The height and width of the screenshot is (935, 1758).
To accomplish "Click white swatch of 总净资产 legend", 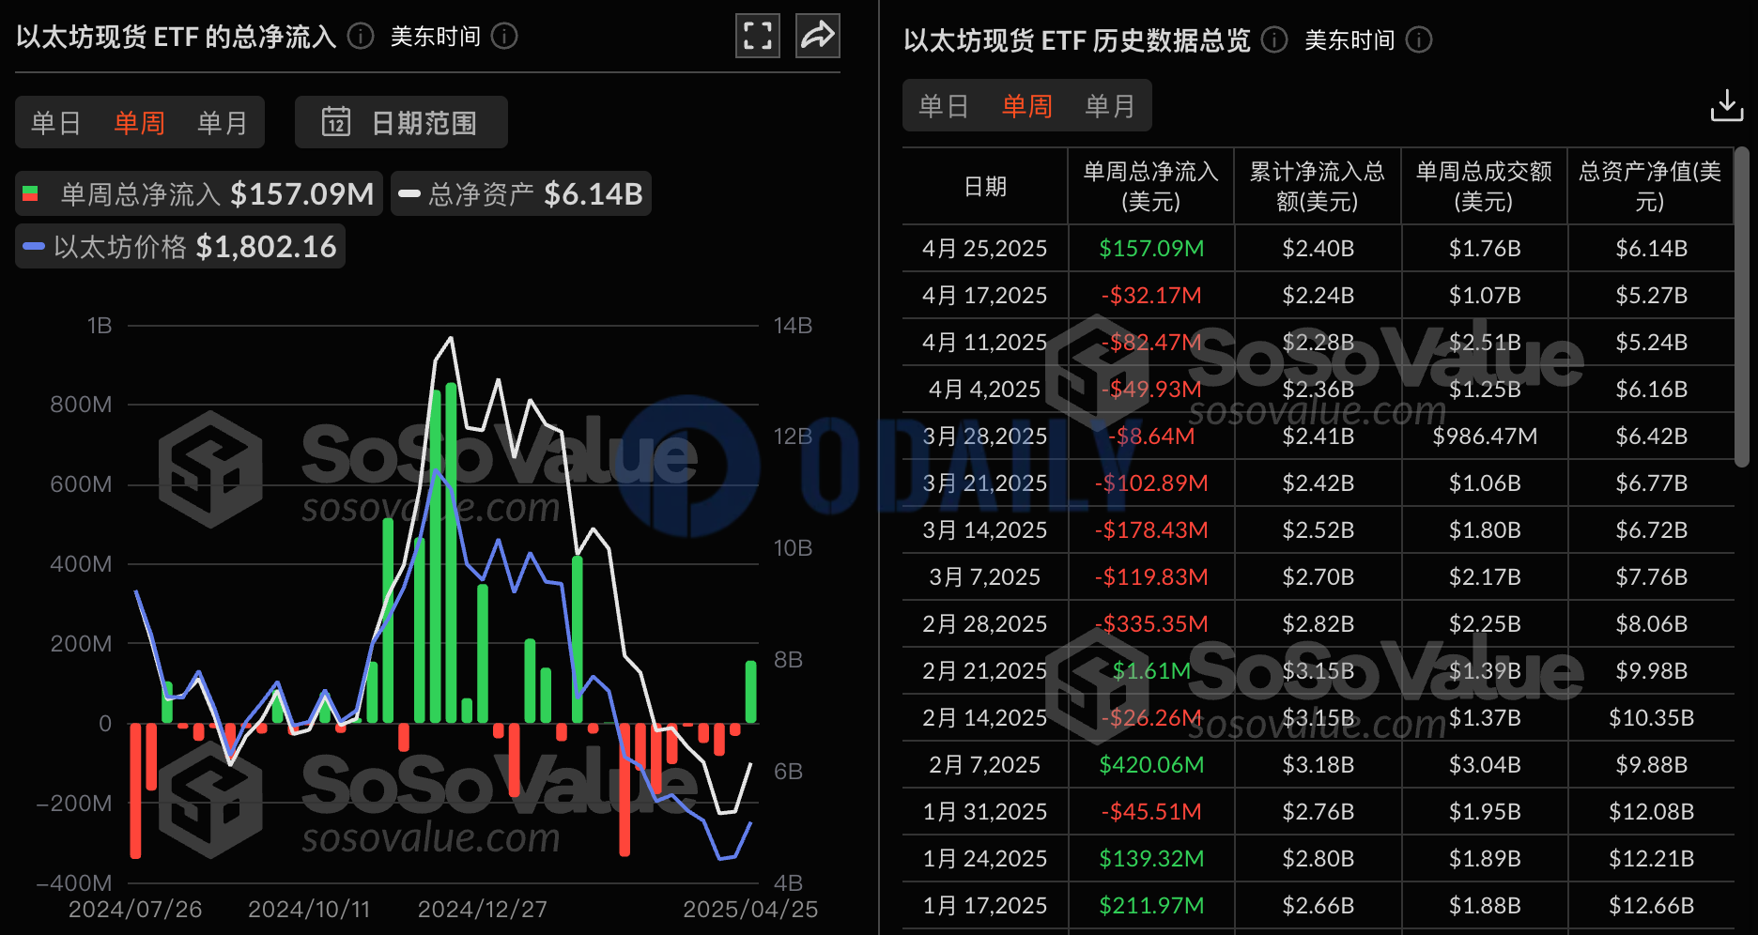I will pyautogui.click(x=409, y=194).
